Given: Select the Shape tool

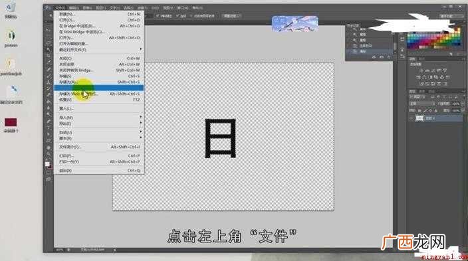Looking at the screenshot, I should [49, 141].
